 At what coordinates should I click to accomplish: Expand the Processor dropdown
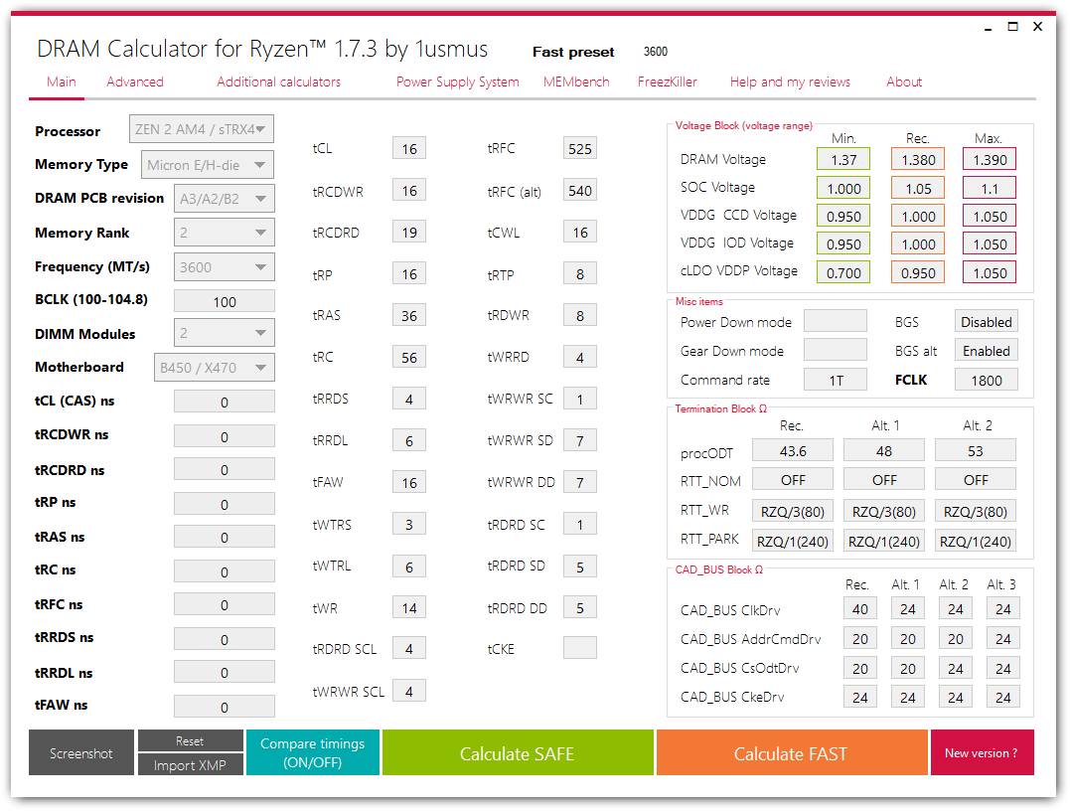click(x=202, y=129)
